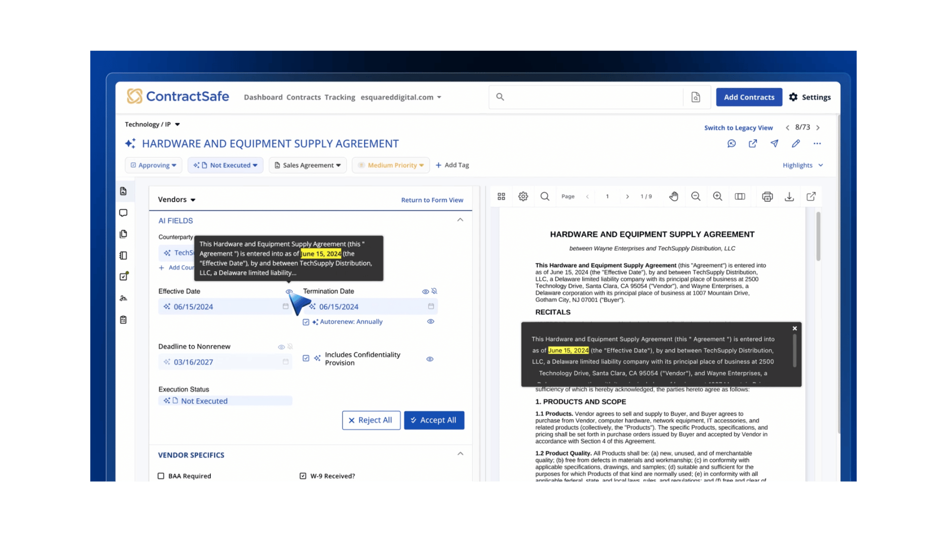Expand the Highlights dropdown
This screenshot has height=533, width=948.
tap(803, 165)
